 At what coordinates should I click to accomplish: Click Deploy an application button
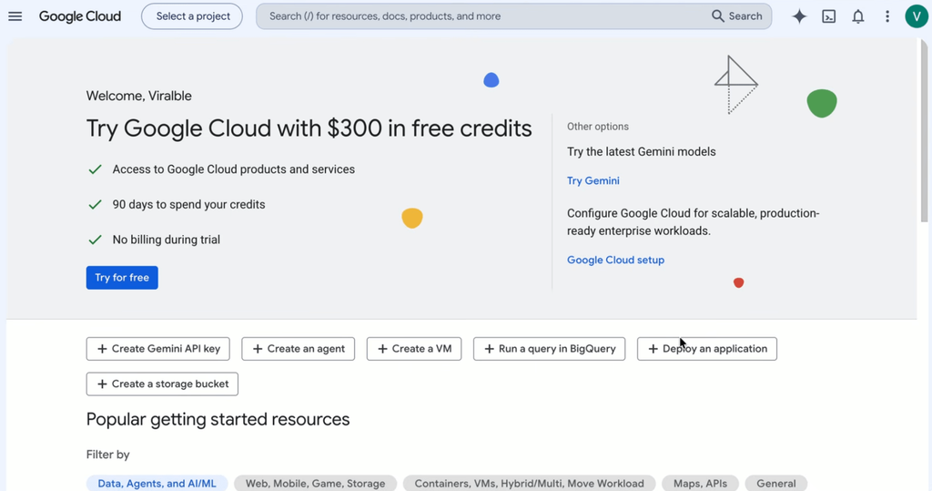[706, 349]
